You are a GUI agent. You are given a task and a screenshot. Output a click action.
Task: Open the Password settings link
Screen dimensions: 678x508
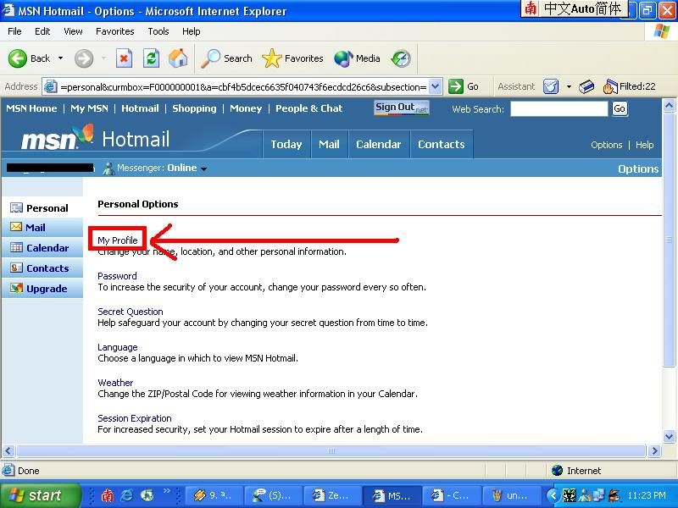coord(117,276)
